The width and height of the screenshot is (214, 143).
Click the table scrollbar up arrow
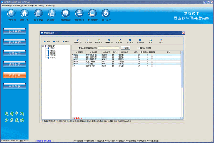(x=182, y=52)
